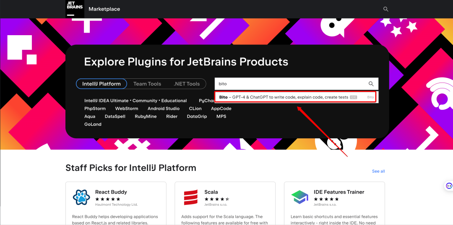Image resolution: width=453 pixels, height=225 pixels.
Task: Open the floating chat assistant icon
Action: click(449, 186)
